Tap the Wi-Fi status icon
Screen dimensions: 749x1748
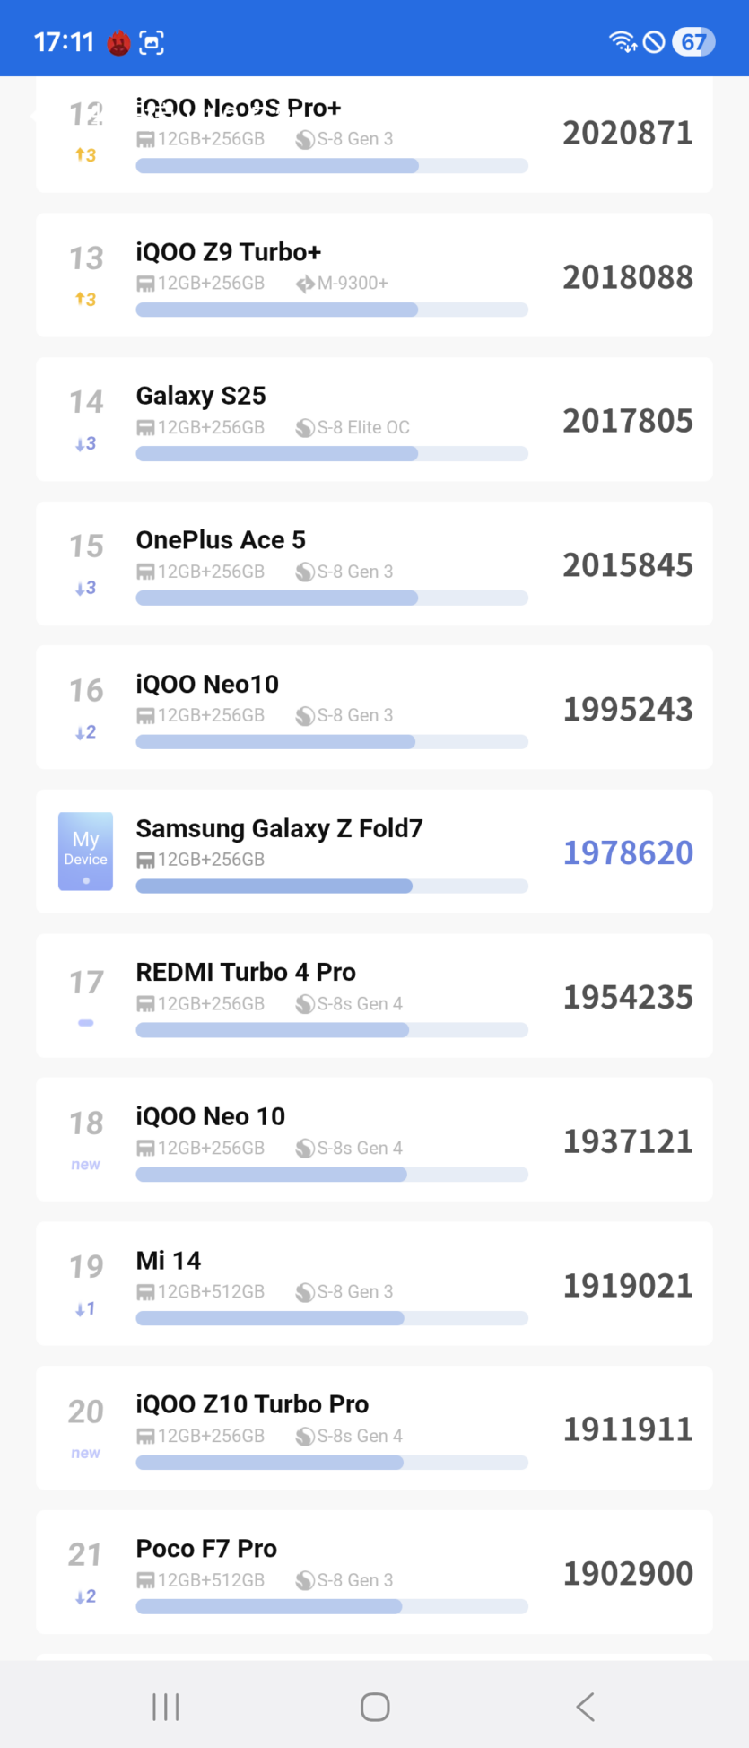click(x=623, y=42)
